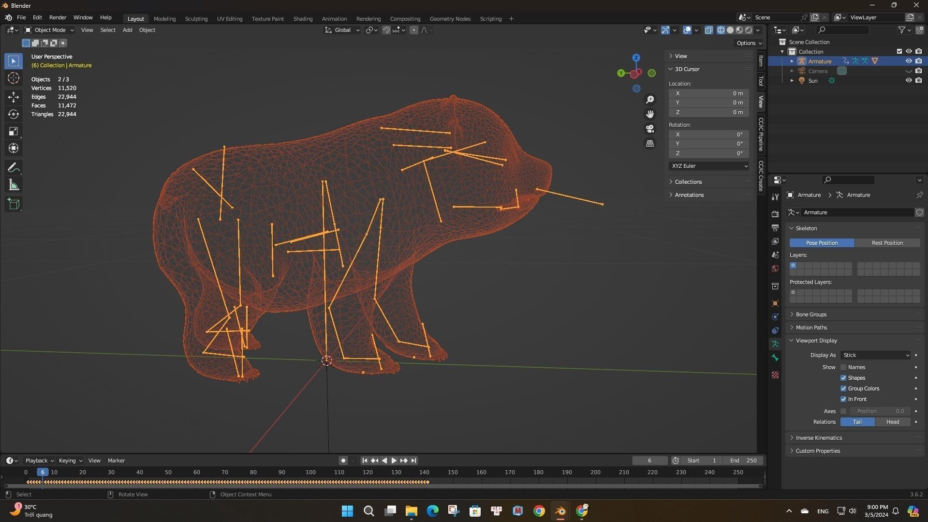Disable Armature render camera icon
This screenshot has height=522, width=928.
coord(918,61)
